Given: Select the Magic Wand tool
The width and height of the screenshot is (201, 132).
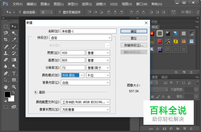Looking at the screenshot, I should click(x=14, y=33).
